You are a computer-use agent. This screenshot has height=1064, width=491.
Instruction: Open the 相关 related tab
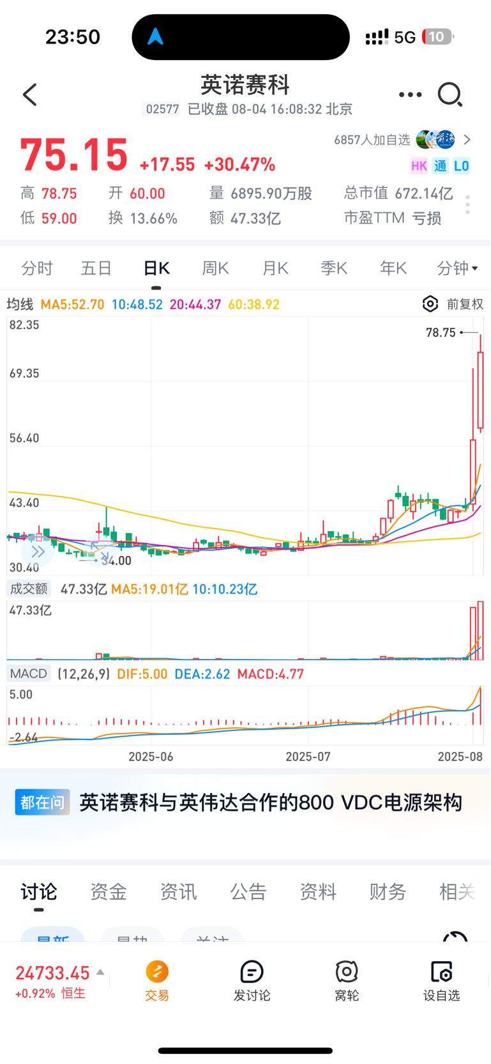pos(457,891)
